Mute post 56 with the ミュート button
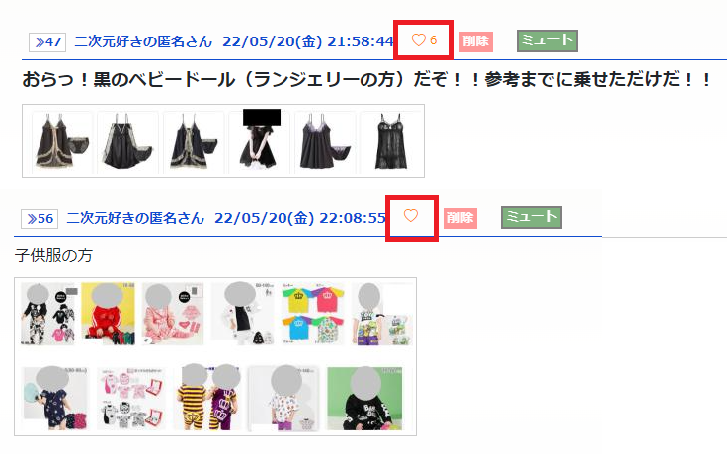This screenshot has width=727, height=454. point(531,217)
